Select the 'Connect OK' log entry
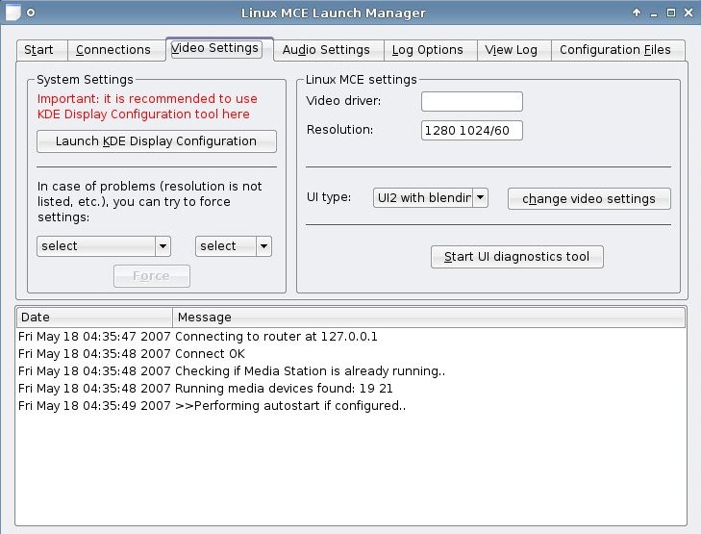 pyautogui.click(x=351, y=354)
